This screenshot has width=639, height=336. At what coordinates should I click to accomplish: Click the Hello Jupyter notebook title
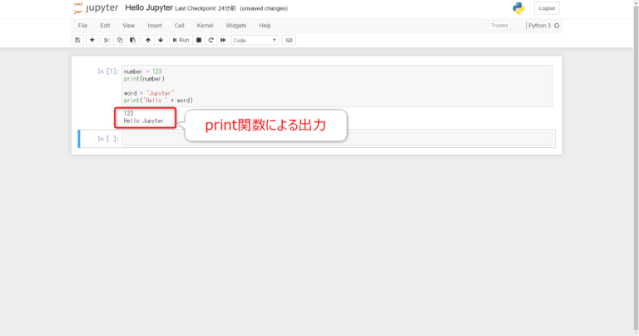point(149,7)
